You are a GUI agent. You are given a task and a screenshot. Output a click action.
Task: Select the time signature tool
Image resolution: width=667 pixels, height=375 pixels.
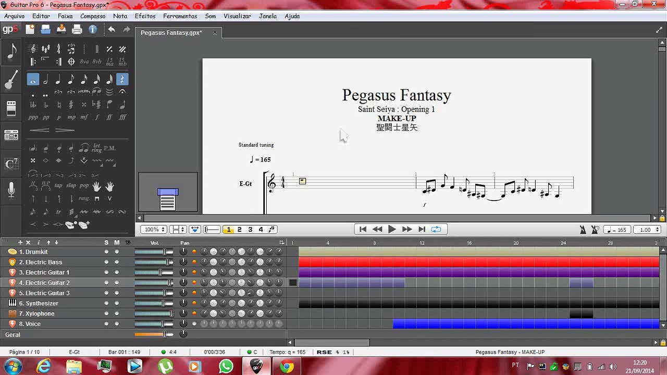click(58, 49)
